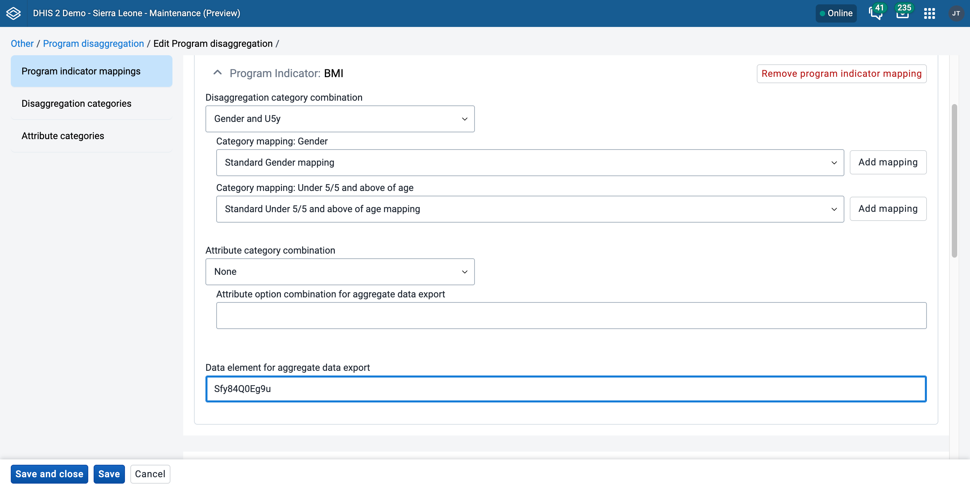970x489 pixels.
Task: Open the apps grid menu icon
Action: click(929, 13)
